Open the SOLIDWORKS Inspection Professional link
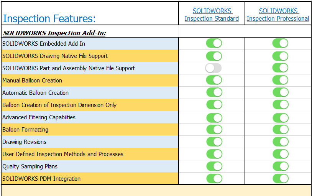Image resolution: width=312 pixels, height=196 pixels. tap(278, 15)
